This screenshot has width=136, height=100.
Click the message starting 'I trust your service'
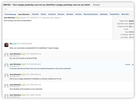pyautogui.click(x=40, y=68)
